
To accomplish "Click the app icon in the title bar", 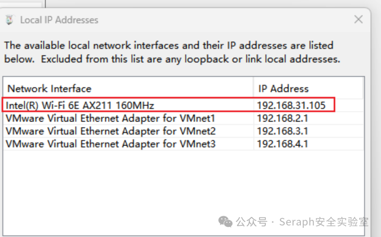I will click(10, 20).
